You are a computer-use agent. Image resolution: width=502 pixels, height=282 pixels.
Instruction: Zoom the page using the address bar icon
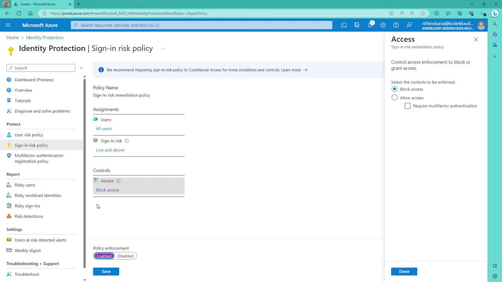coord(412,13)
